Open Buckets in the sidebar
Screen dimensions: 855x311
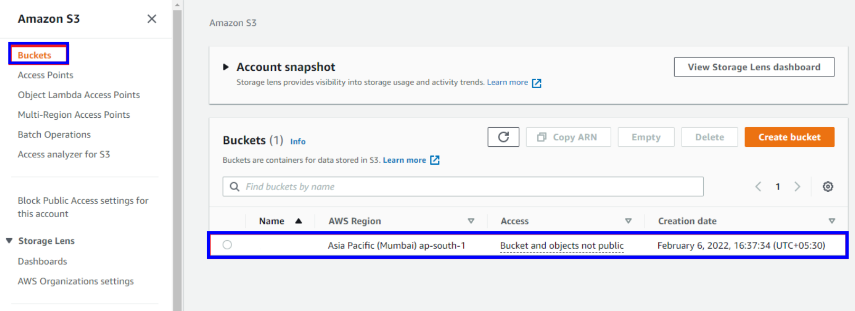pos(34,55)
